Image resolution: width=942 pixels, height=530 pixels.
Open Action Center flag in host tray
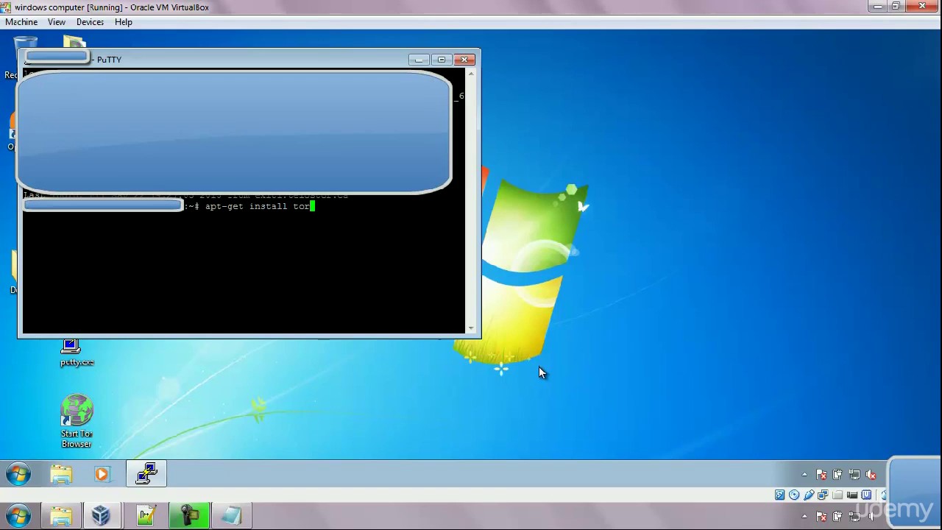(x=821, y=516)
